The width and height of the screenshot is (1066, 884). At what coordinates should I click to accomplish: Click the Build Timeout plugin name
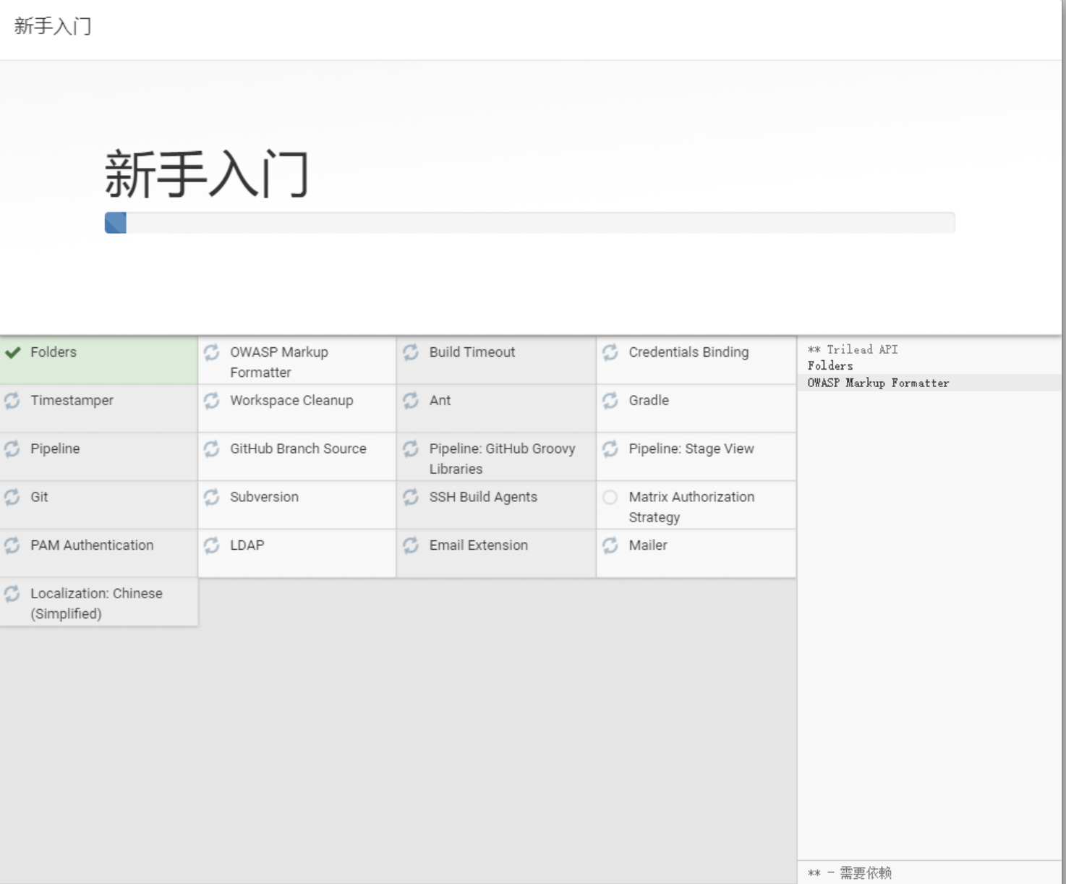[x=472, y=352]
